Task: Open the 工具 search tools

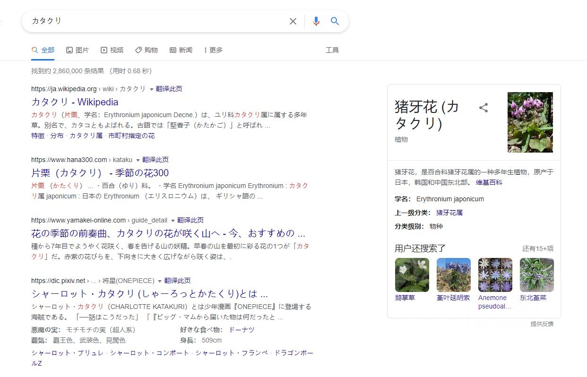Action: click(x=333, y=50)
